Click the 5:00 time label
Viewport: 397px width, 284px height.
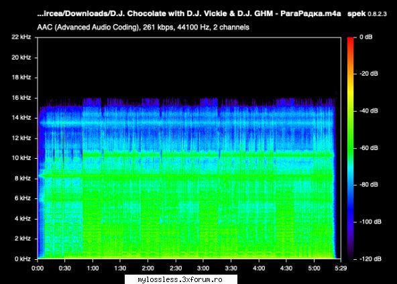tap(314, 269)
